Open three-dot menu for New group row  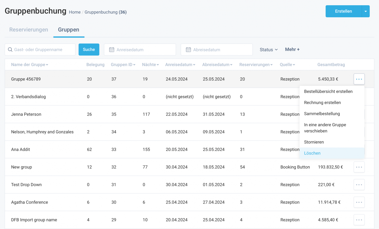point(359,167)
